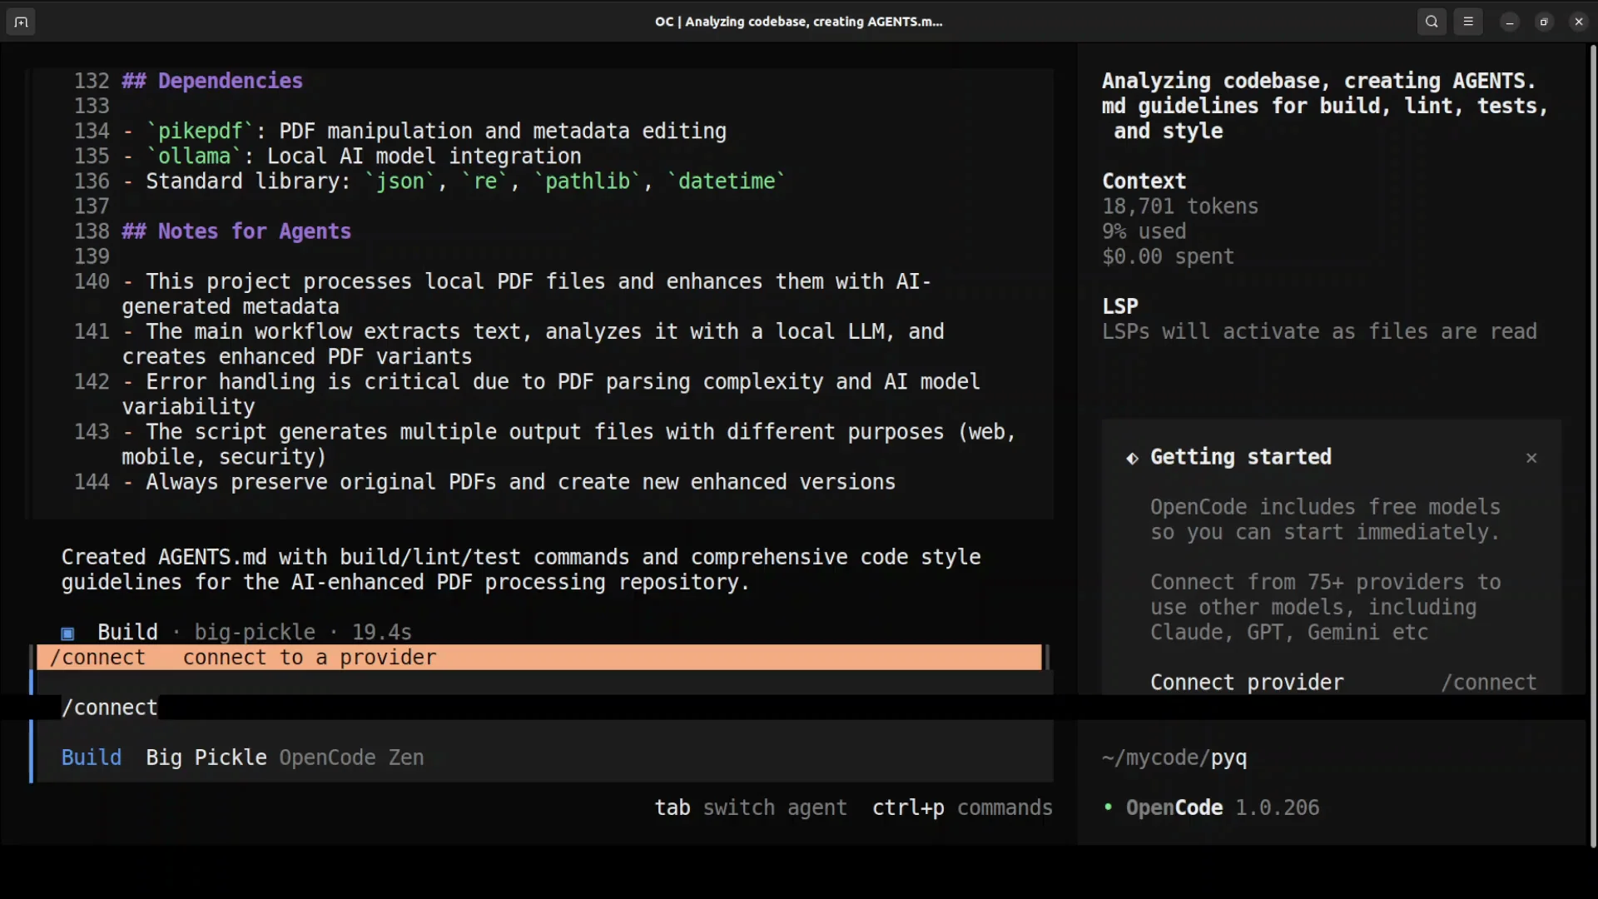Click the /connect shortcut hint in sidebar
The width and height of the screenshot is (1598, 899).
1488,683
